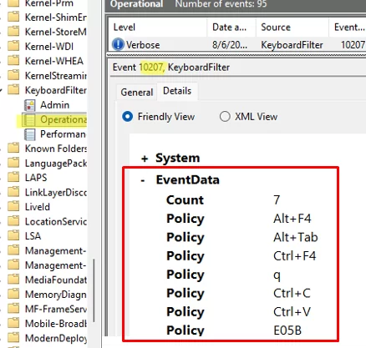The height and width of the screenshot is (348, 366).
Task: Click the Known Folders folder icon
Action: click(13, 149)
